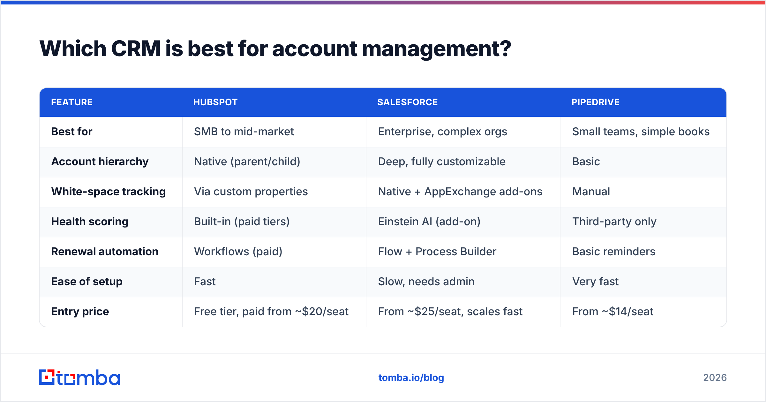Viewport: 766px width, 402px height.
Task: Click the 'Ease of setup' row label
Action: coord(87,281)
